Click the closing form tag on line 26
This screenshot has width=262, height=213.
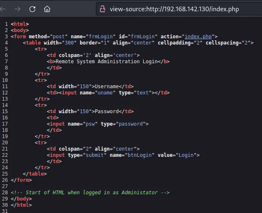click(x=21, y=180)
